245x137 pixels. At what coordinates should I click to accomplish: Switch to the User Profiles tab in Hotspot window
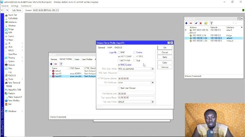pos(87,59)
